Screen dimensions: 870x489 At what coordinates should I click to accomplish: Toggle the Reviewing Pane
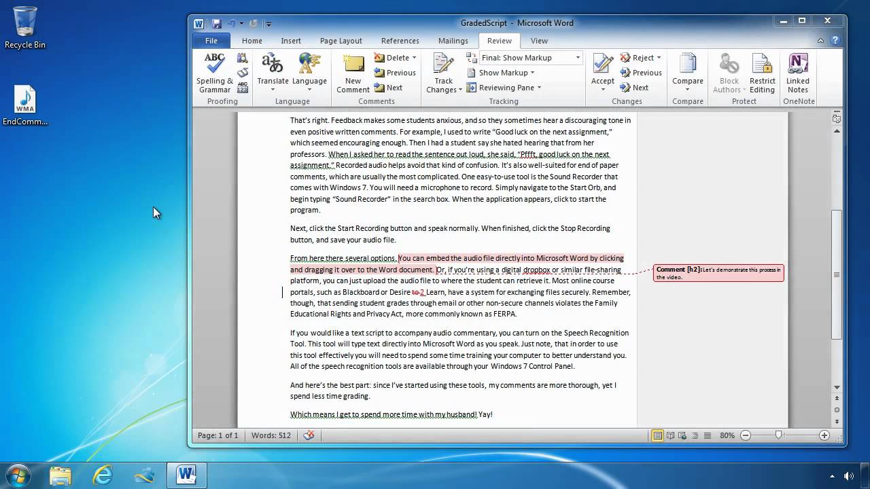pyautogui.click(x=500, y=88)
